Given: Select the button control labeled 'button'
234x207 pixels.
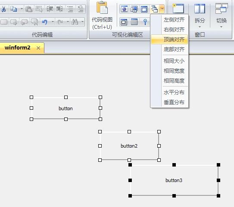Looking at the screenshot, I should 66,108.
